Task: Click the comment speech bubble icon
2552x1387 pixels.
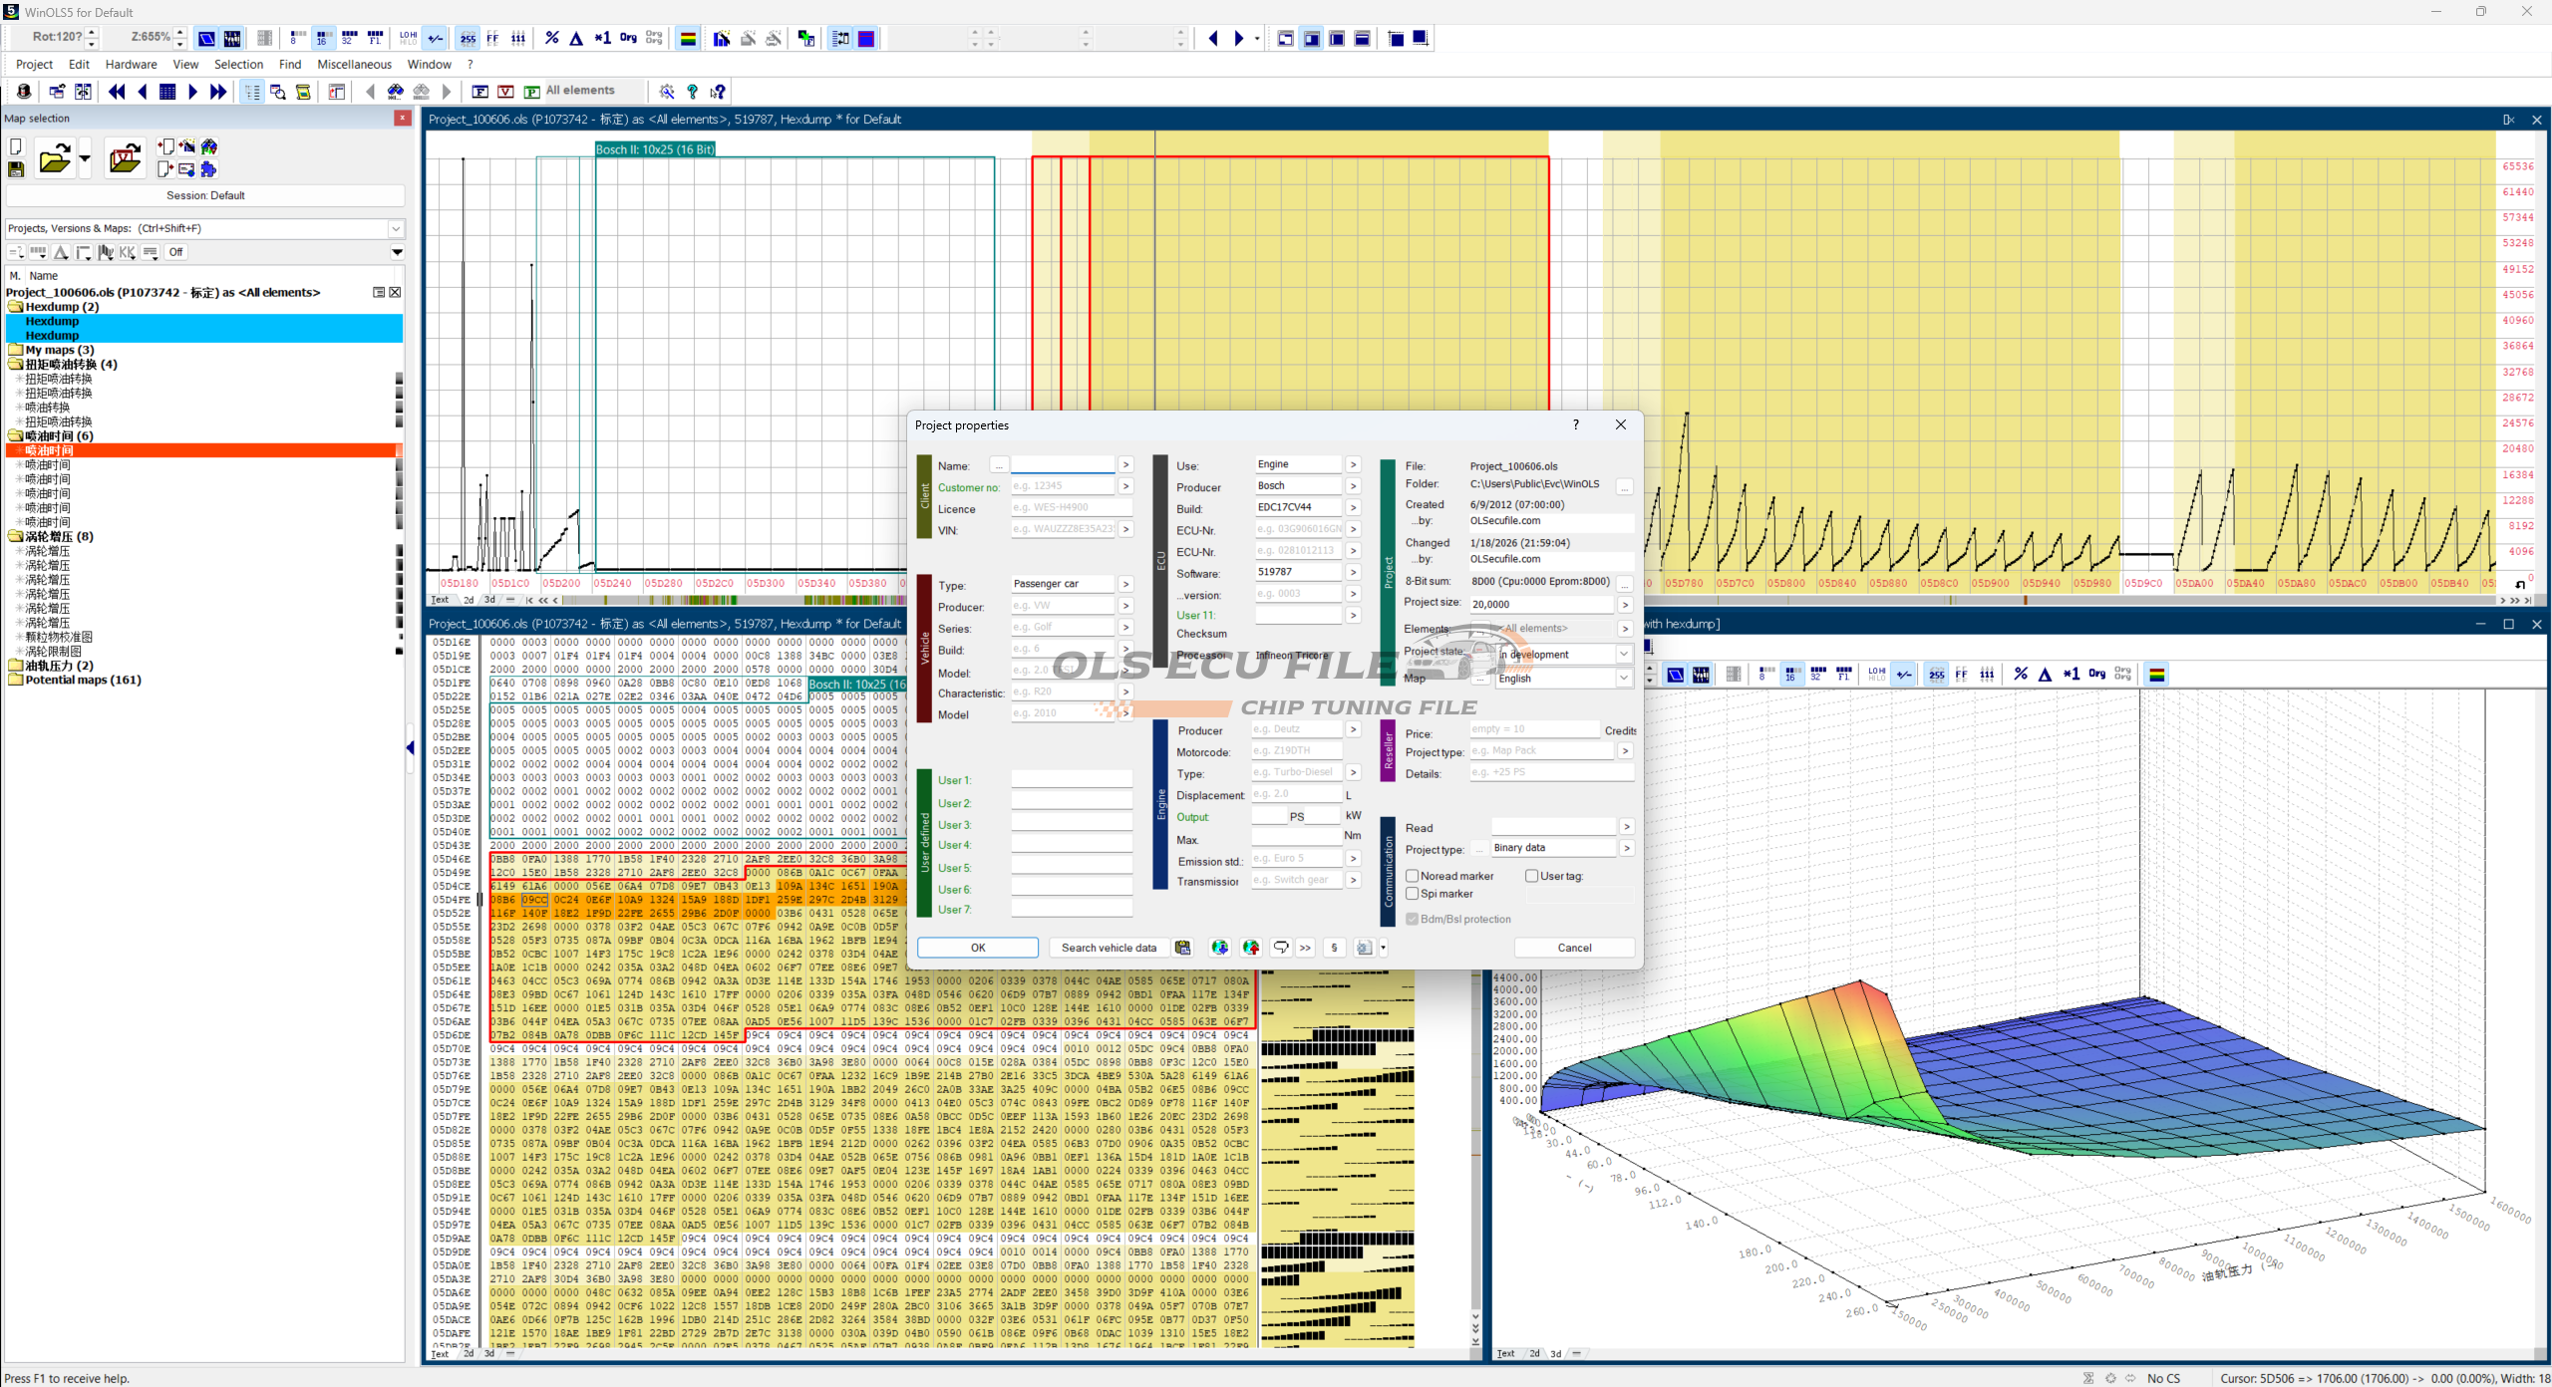Action: (x=1281, y=948)
